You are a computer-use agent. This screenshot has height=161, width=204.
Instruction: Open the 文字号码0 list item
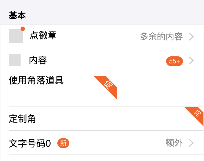point(30,143)
